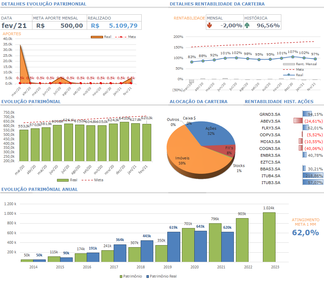Click the gray Rent. Mensal legend swatch
The height and width of the screenshot is (282, 324).
[289, 64]
